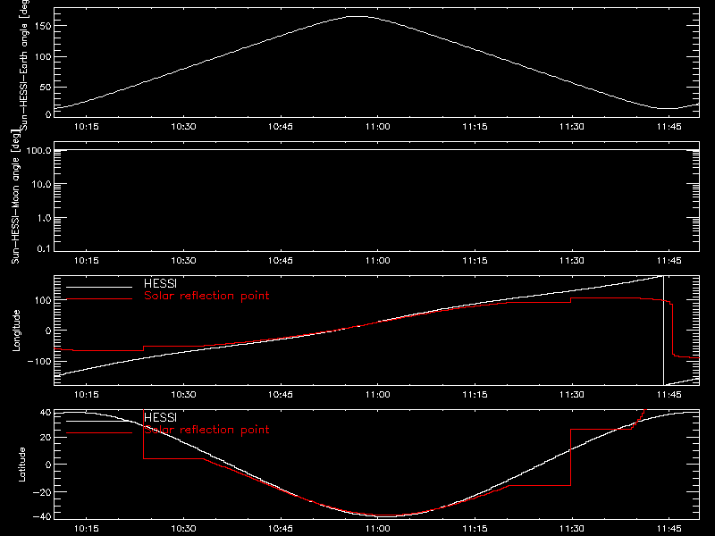Click red legend line in Latitude plot

tap(99, 433)
